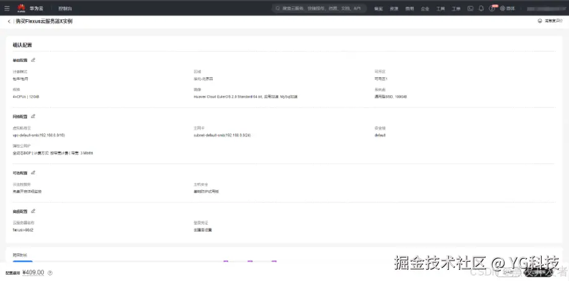Image resolution: width=569 pixels, height=281 pixels.
Task: Launch the CloudShell terminal icon
Action: [x=470, y=9]
